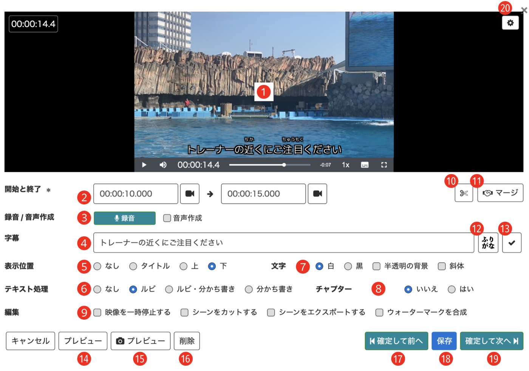Screen dimensions: 529x371
Task: Enter fullscreen mode in the video player
Action: point(384,165)
